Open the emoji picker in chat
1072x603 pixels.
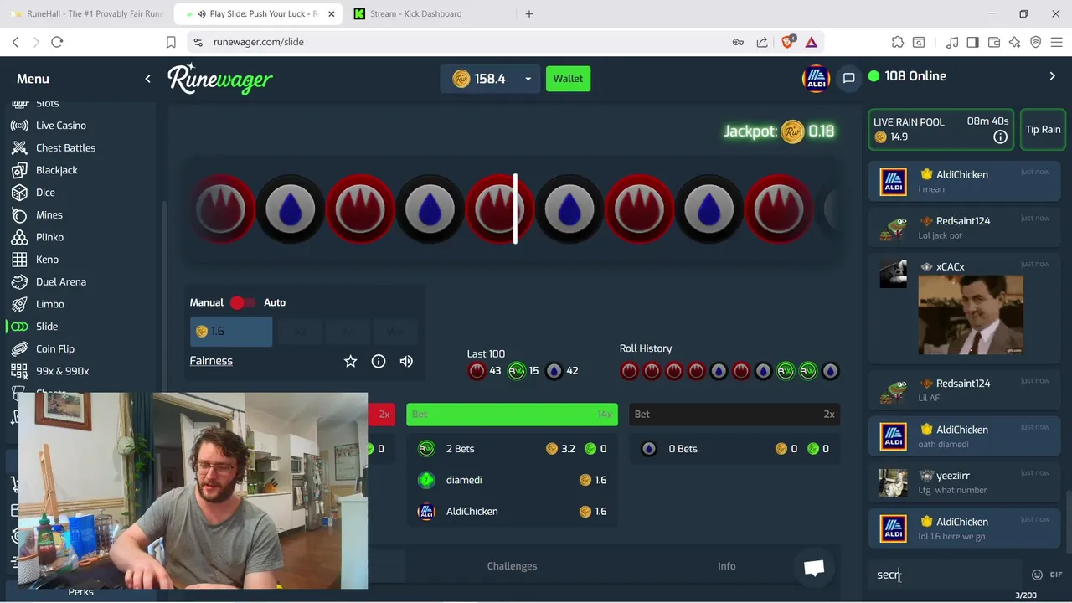pyautogui.click(x=1037, y=575)
